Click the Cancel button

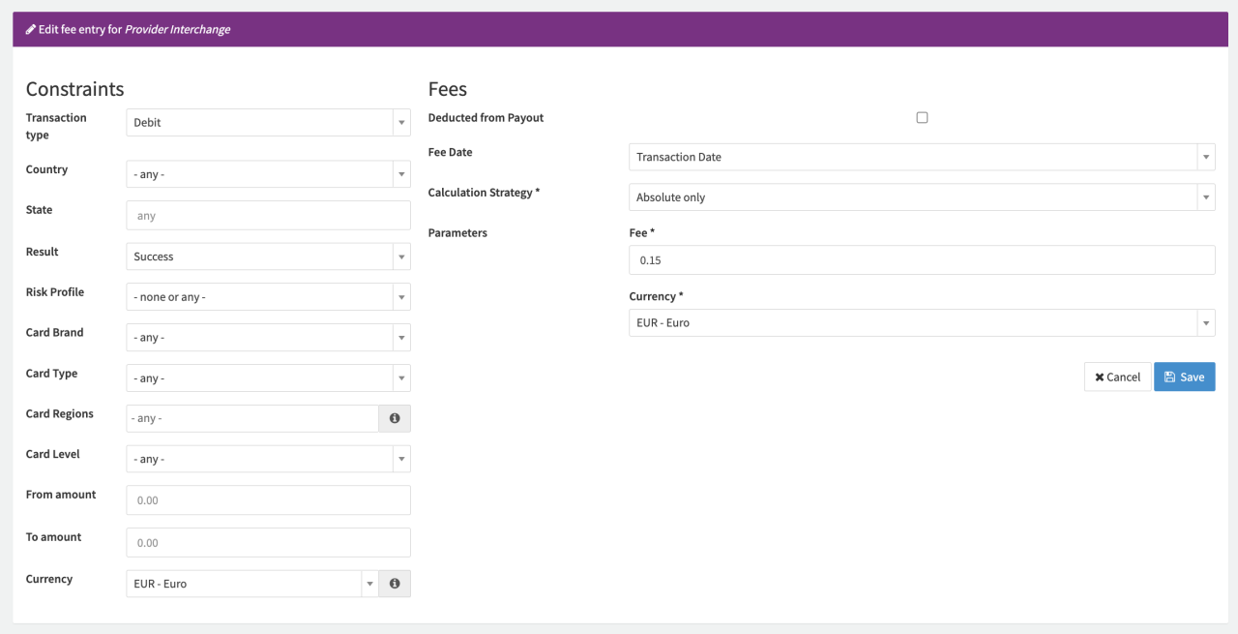pyautogui.click(x=1117, y=377)
